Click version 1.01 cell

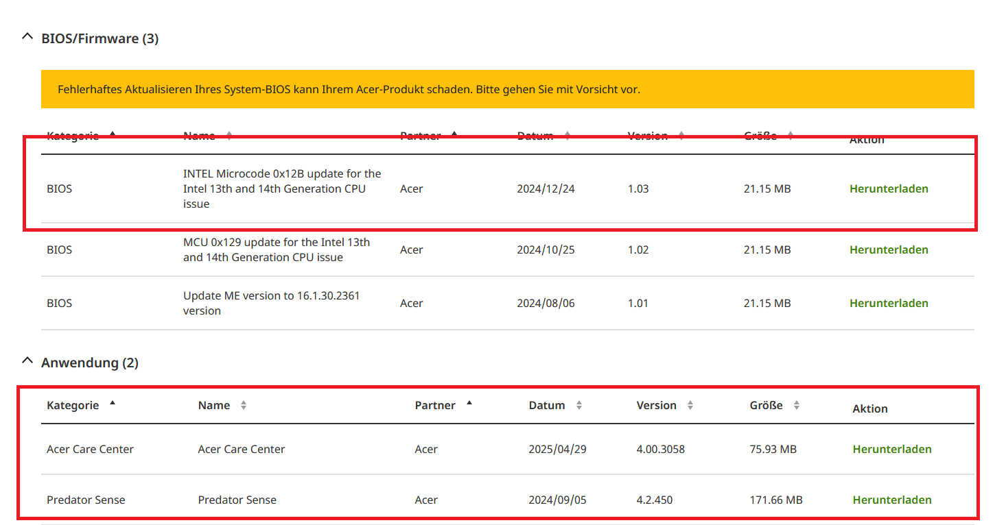638,303
